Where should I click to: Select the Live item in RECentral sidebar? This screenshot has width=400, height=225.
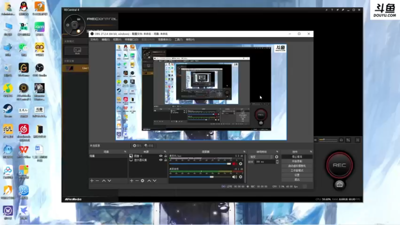pyautogui.click(x=75, y=68)
